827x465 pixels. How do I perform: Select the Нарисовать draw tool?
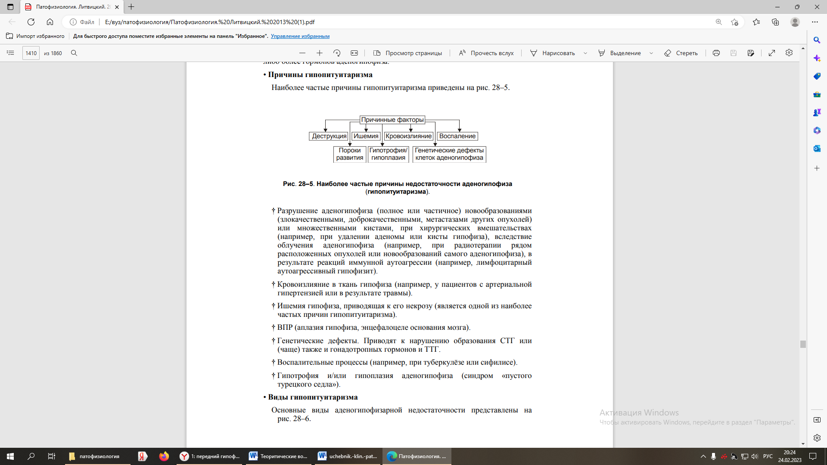(x=553, y=53)
